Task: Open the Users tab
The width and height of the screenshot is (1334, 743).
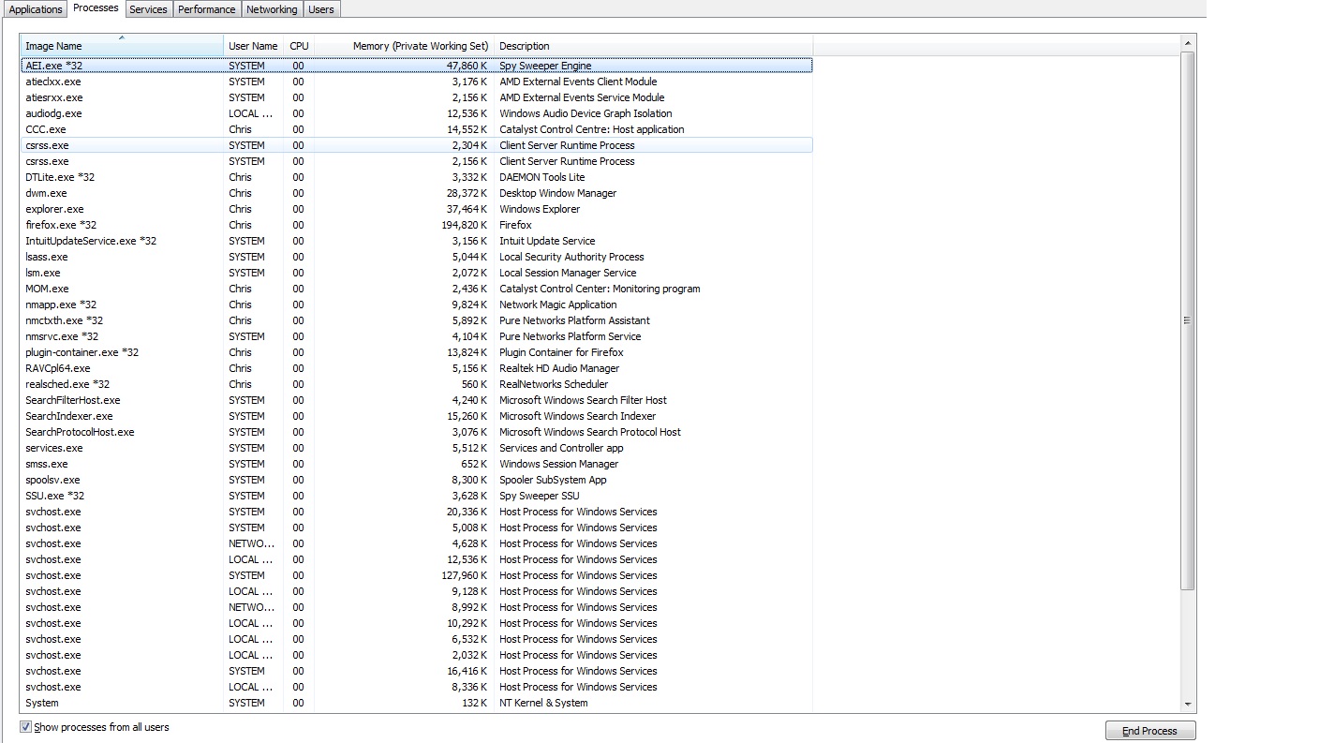Action: click(x=321, y=9)
